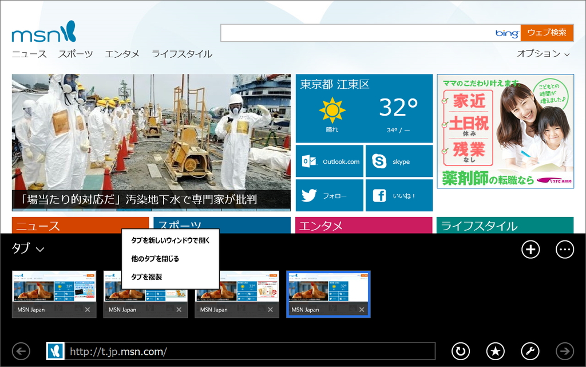
Task: Open page tools wrench icon
Action: [x=530, y=352]
